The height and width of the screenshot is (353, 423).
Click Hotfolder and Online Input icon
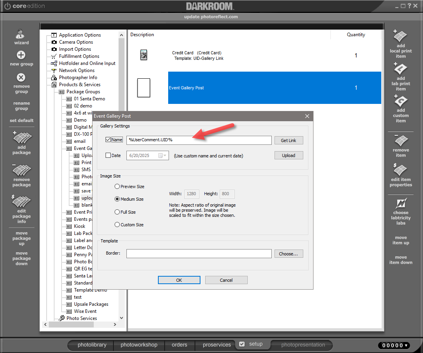point(54,63)
